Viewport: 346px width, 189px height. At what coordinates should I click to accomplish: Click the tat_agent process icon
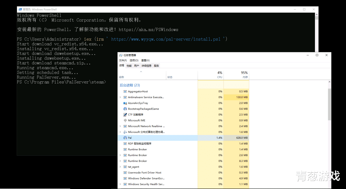(125, 167)
